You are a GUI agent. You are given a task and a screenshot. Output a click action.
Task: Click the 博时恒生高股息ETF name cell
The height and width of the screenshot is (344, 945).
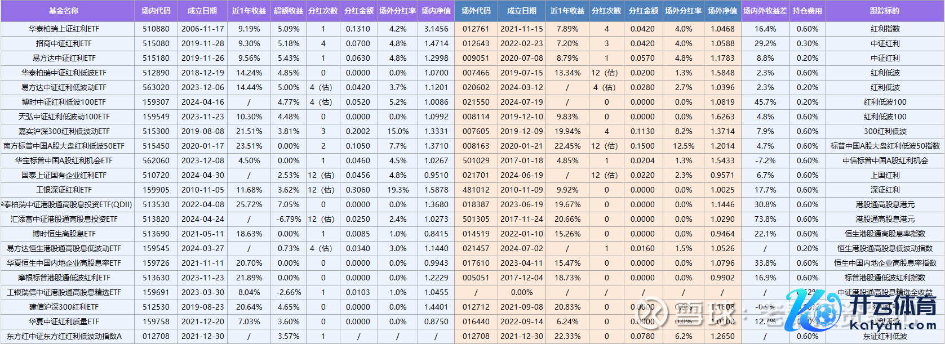pyautogui.click(x=64, y=234)
